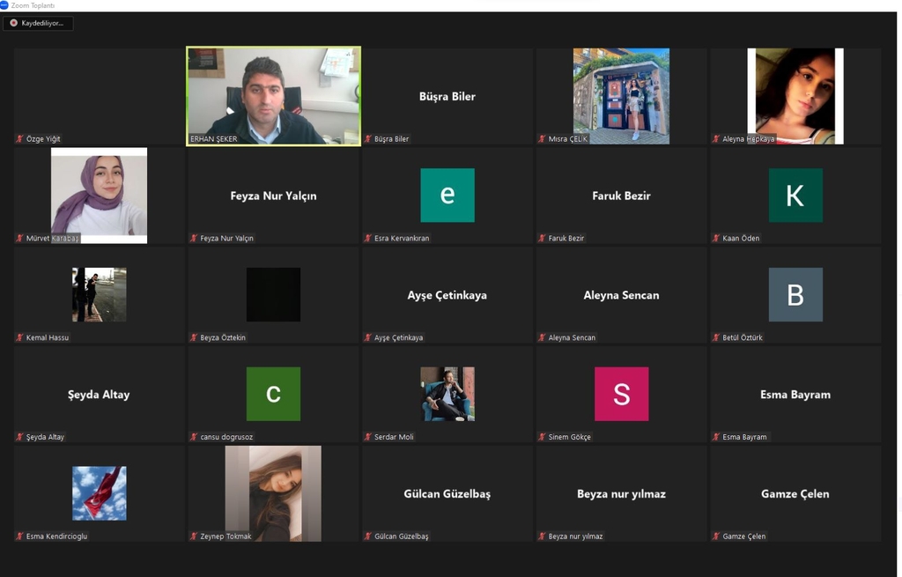Screen dimensions: 902x577
Task: Click Mürvet Karabaş's profile photo
Action: click(x=99, y=195)
